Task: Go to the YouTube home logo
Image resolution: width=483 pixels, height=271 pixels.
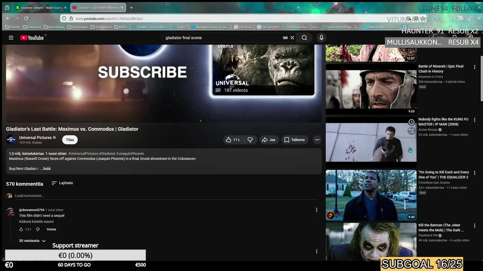Action: click(x=32, y=38)
